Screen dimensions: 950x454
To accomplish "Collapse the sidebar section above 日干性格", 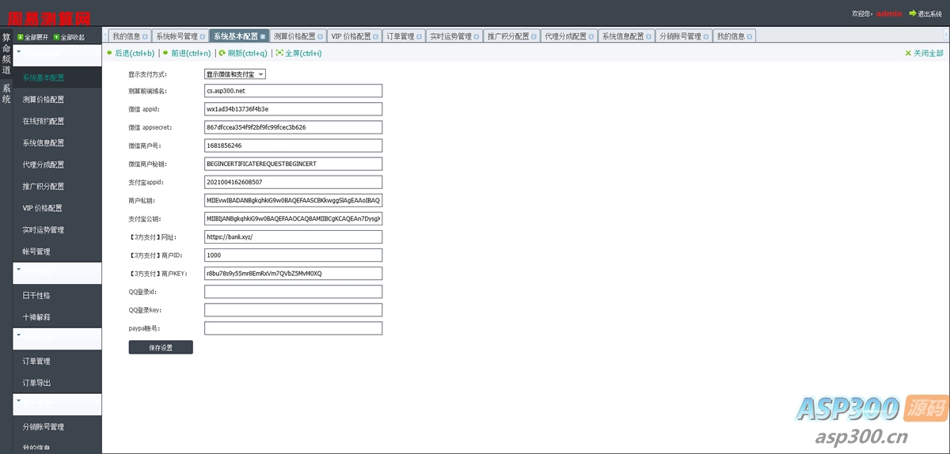I will (x=57, y=274).
